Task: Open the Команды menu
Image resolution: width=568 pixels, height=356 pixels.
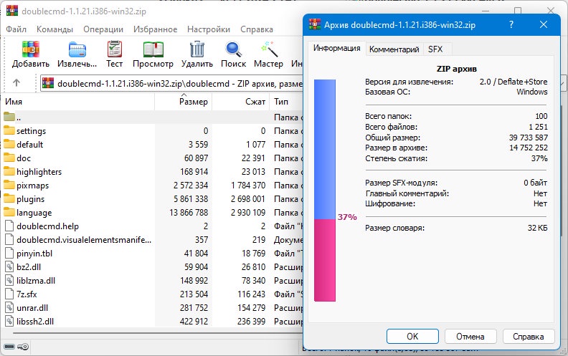Action: click(x=55, y=29)
